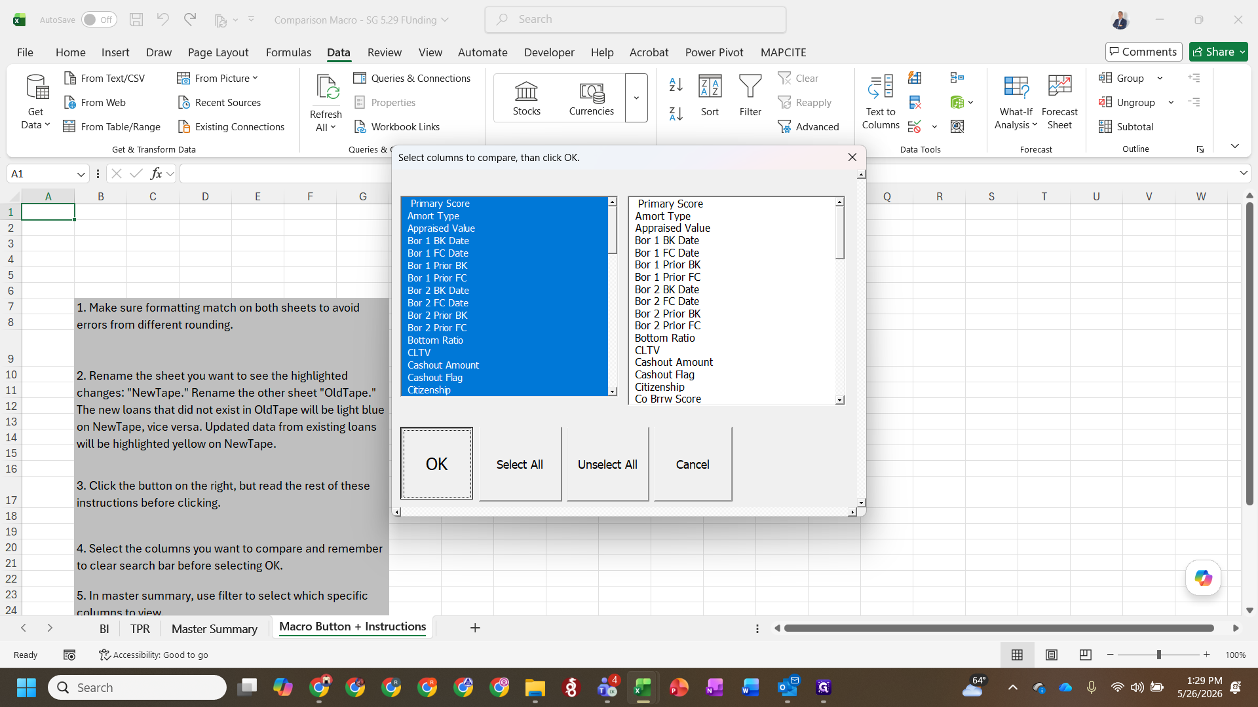Switch to Page Break Preview view
Viewport: 1258px width, 707px height.
(1086, 655)
